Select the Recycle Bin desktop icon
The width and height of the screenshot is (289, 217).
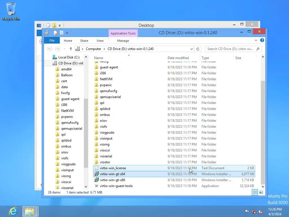(x=11, y=11)
